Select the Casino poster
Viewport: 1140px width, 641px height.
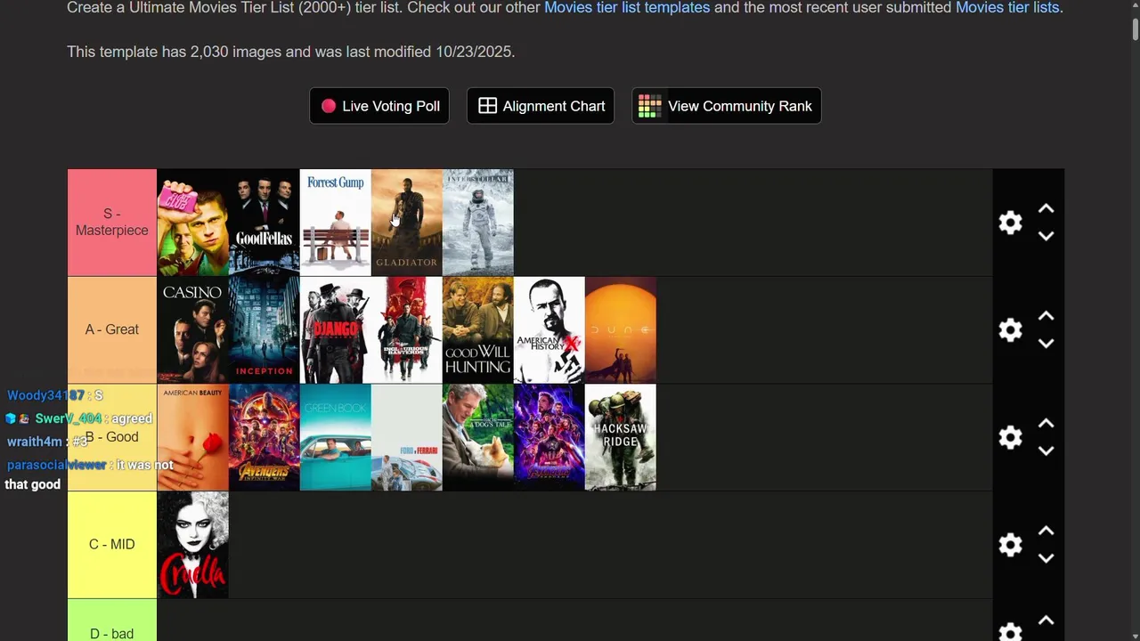192,330
